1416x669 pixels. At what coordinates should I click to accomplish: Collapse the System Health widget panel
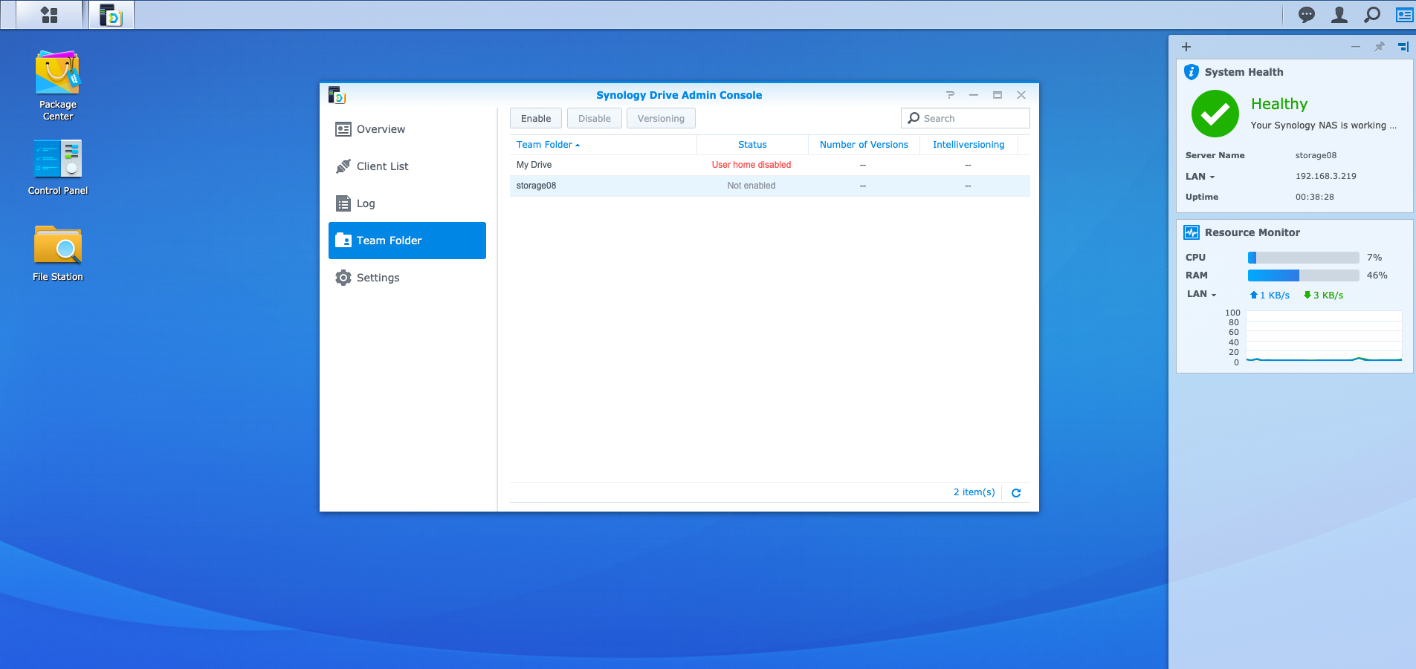[x=1354, y=47]
